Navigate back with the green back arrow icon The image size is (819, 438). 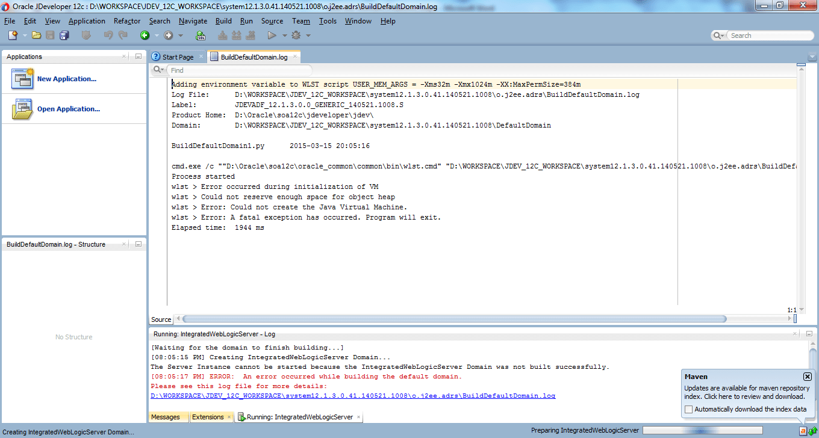pyautogui.click(x=145, y=35)
